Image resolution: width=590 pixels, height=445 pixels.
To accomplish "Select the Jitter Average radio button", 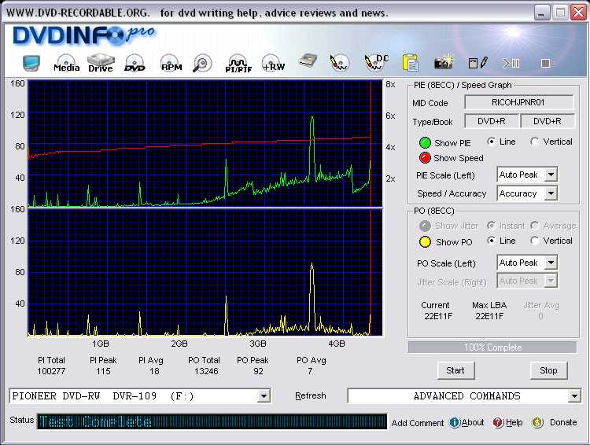I will 534,226.
